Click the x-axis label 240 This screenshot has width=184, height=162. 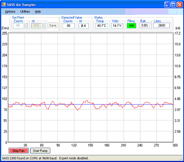coord(140,145)
